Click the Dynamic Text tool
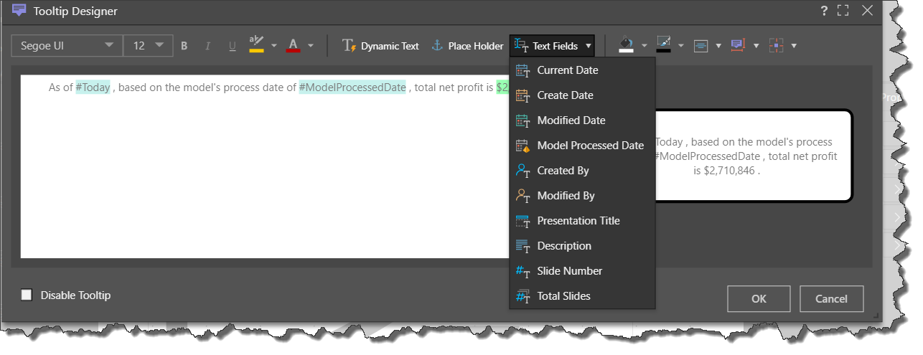Image resolution: width=923 pixels, height=355 pixels. pos(380,46)
